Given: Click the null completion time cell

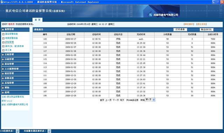Looking at the screenshot, I should pos(141,39).
